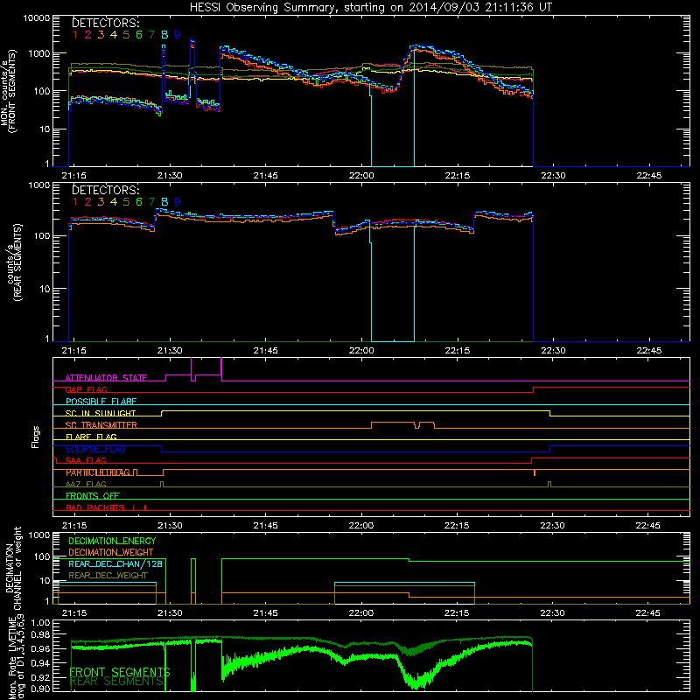This screenshot has height=700, width=700.
Task: Click yellow detector 4 in front segments legend
Action: pyautogui.click(x=114, y=34)
